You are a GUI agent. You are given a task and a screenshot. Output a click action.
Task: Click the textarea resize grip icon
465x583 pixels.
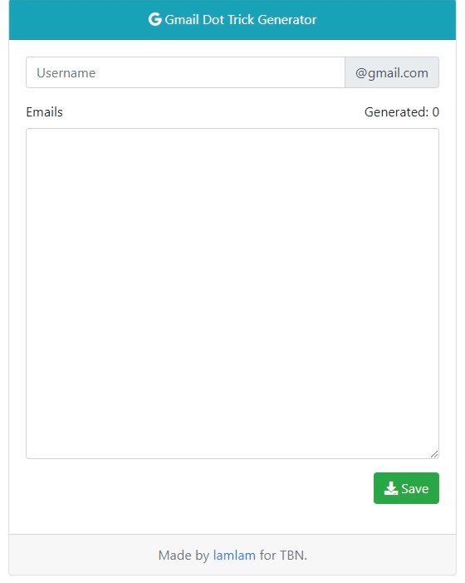coord(434,454)
